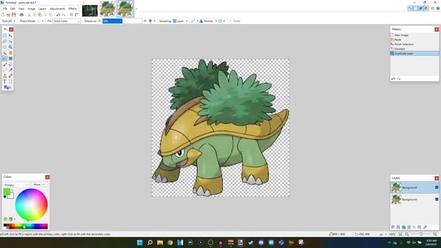
Task: Click the zoom-to-window icon in status bar
Action: [x=400, y=234]
